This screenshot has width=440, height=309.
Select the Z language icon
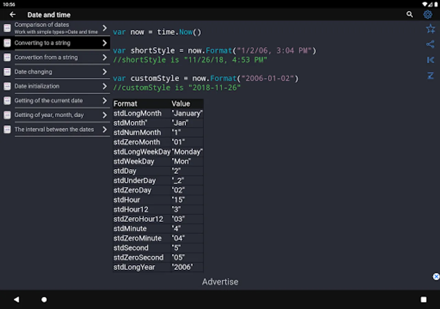430,76
